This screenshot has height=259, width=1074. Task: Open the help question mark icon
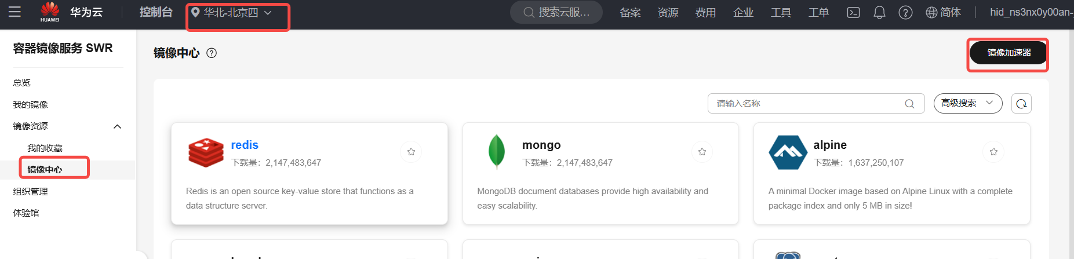905,13
